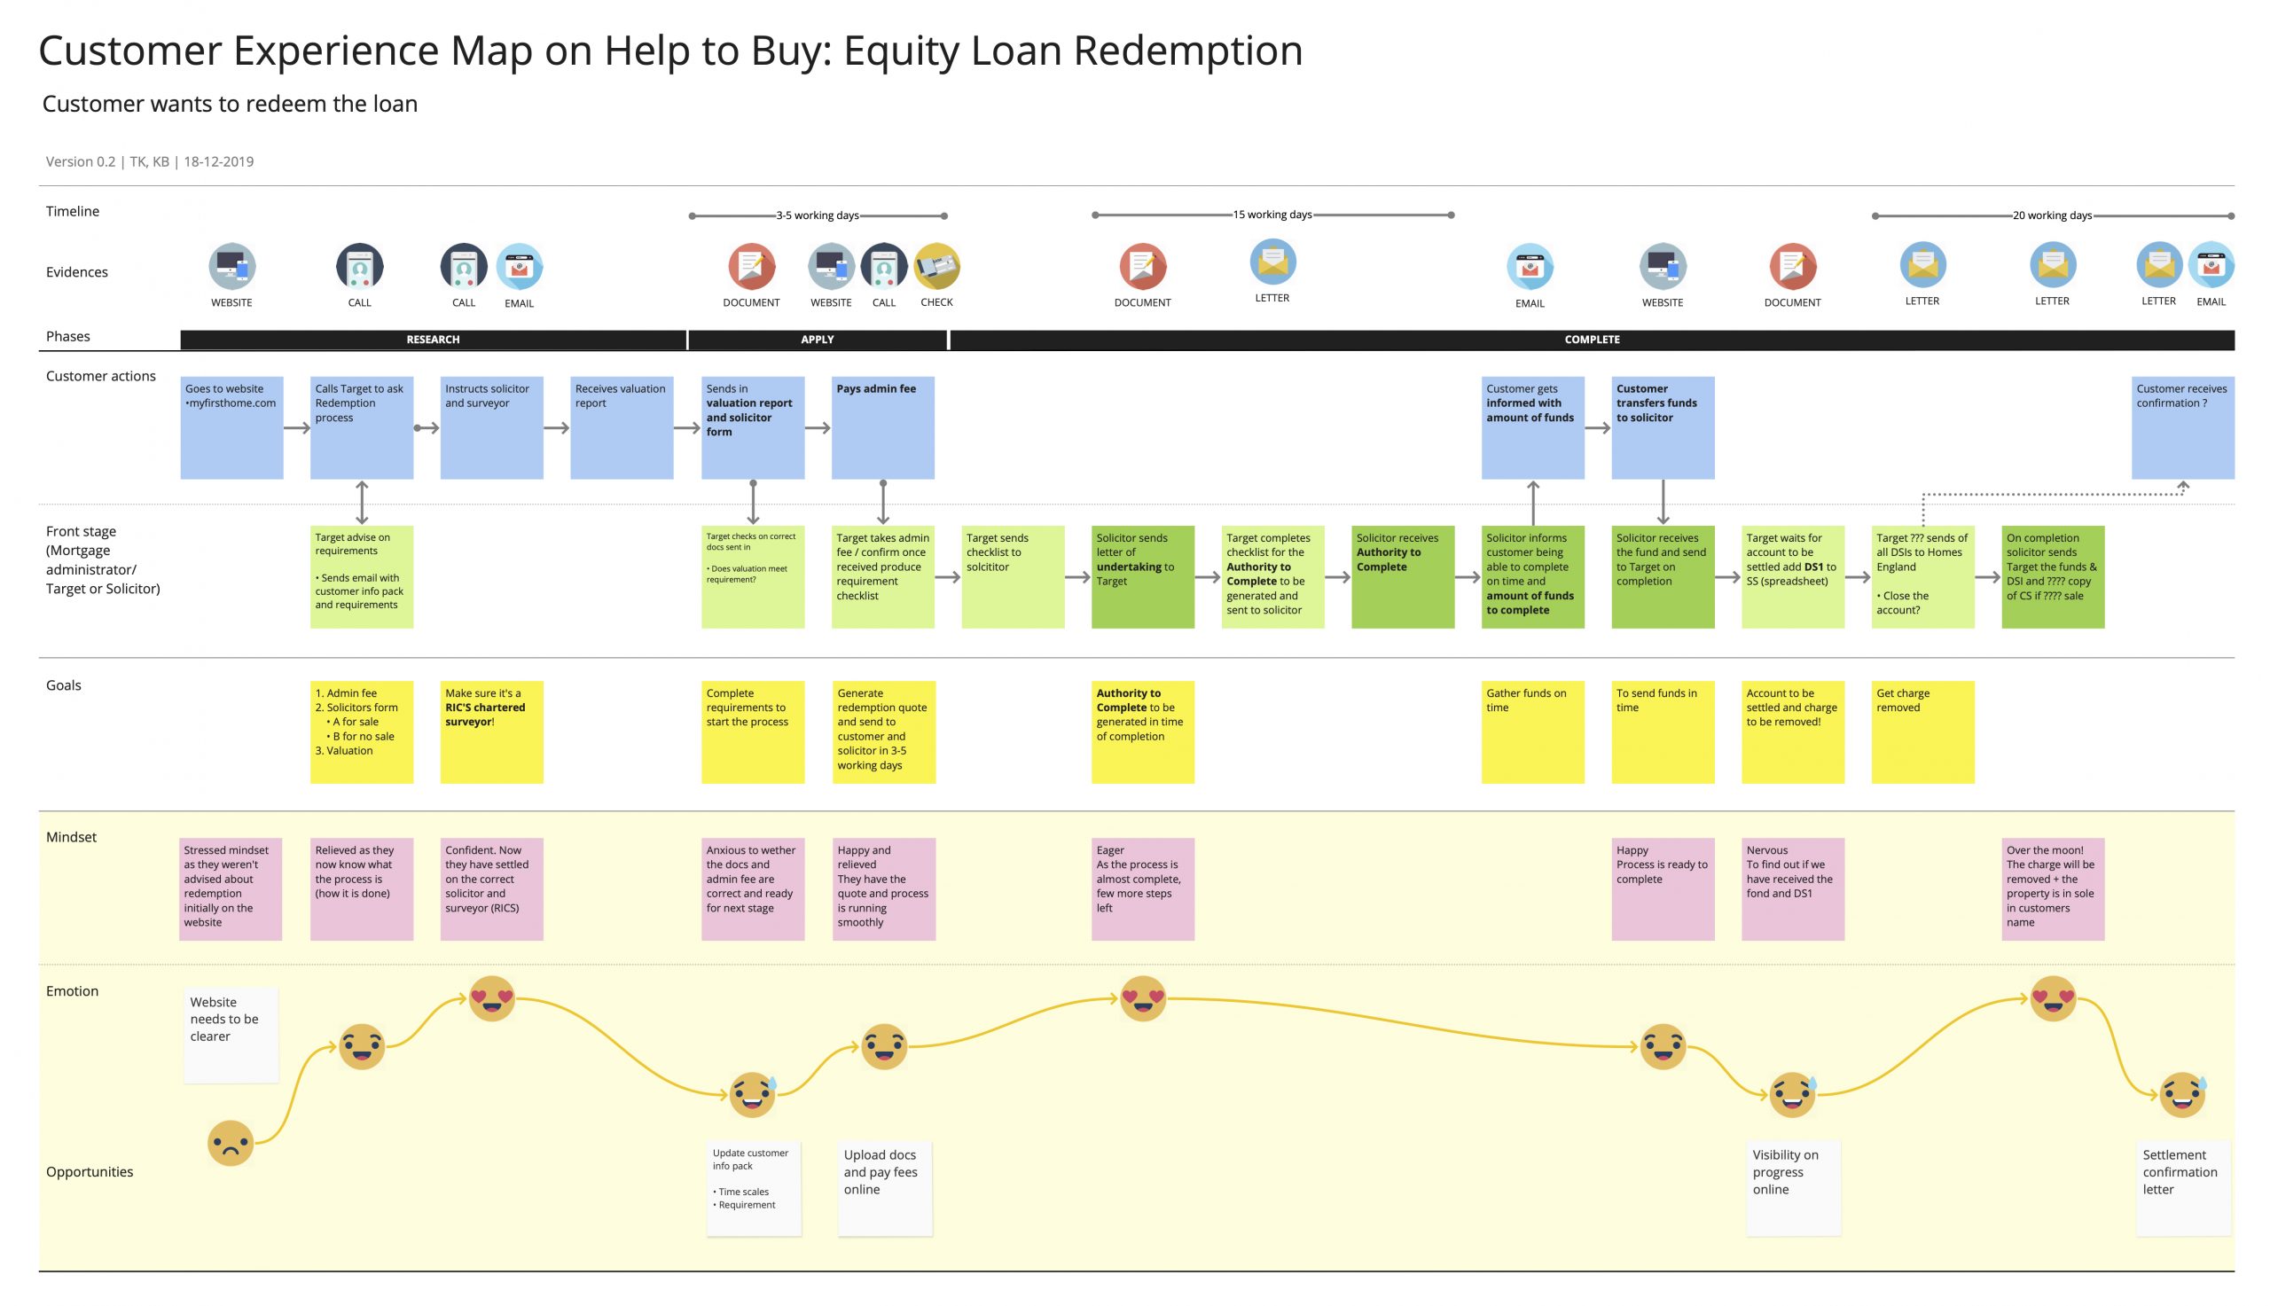Viewport: 2270px width, 1306px height.
Task: Select 'Target sends checklist to solcitiror' note
Action: point(1013,577)
